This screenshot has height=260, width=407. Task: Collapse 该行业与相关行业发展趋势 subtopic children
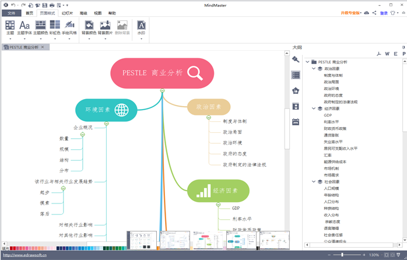point(64,188)
